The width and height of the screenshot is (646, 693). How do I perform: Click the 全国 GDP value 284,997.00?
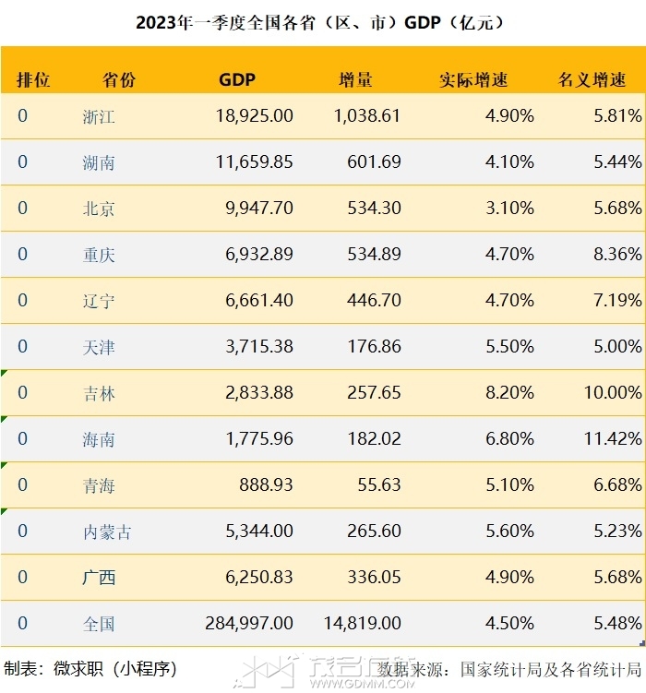click(249, 623)
